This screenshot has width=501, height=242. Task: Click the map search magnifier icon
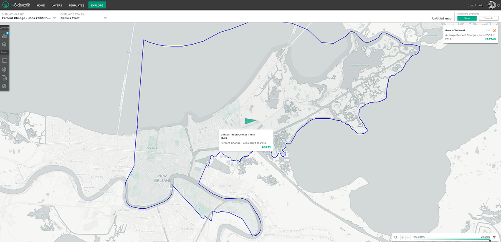tap(396, 237)
